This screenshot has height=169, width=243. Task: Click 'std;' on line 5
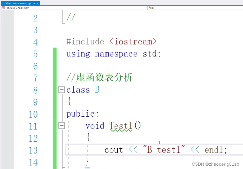[151, 54]
